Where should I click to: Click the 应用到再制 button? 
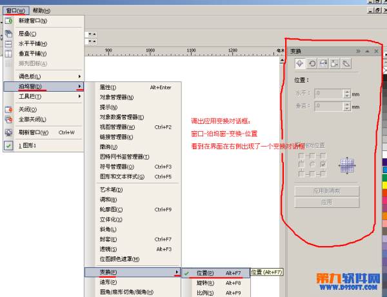pos(327,191)
